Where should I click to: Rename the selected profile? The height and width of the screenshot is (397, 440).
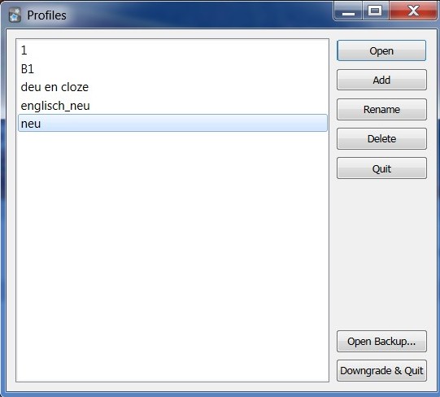pyautogui.click(x=381, y=110)
